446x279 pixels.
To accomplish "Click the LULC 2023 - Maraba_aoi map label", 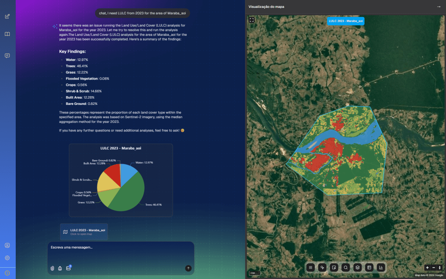I will [345, 20].
